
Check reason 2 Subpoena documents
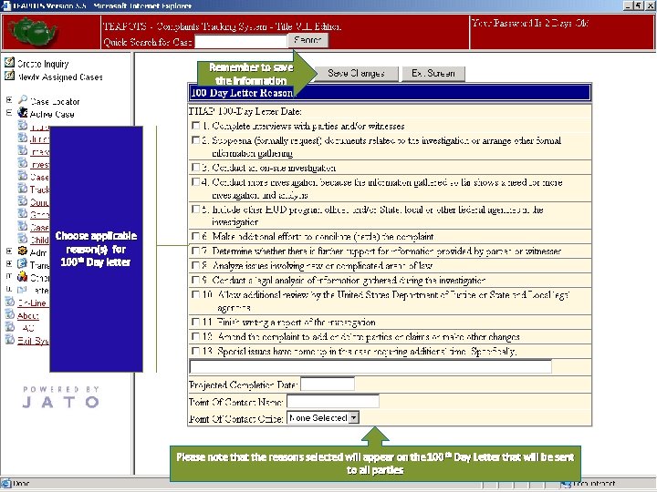click(x=195, y=139)
